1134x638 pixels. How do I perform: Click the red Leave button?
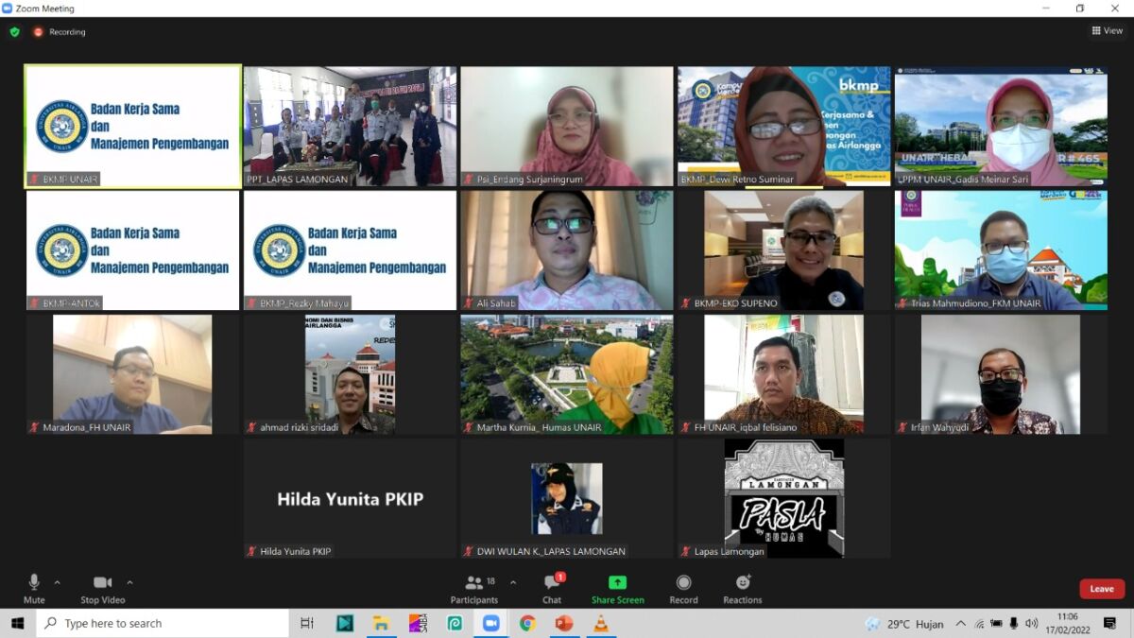point(1101,589)
